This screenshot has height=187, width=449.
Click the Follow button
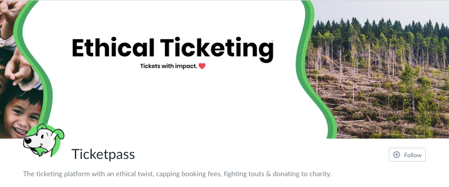(x=407, y=155)
